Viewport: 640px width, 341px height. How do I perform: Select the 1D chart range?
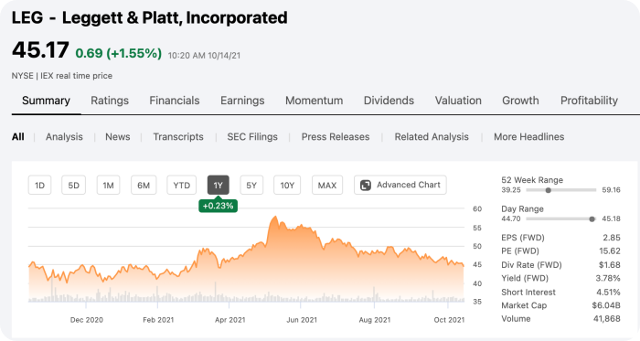[39, 186]
